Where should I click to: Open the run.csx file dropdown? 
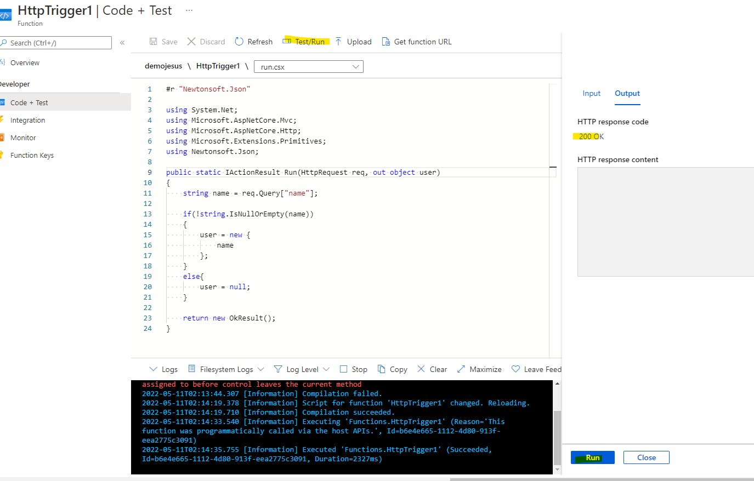pos(310,67)
